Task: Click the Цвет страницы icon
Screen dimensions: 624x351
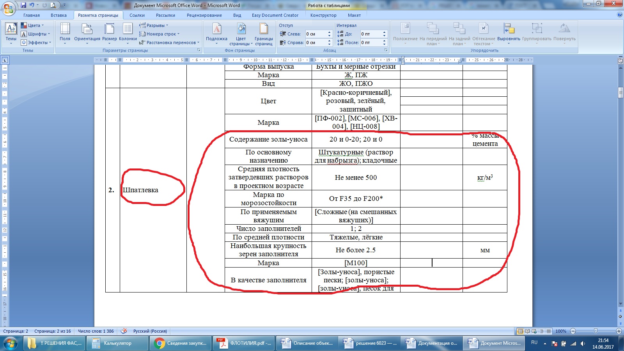Action: click(241, 32)
